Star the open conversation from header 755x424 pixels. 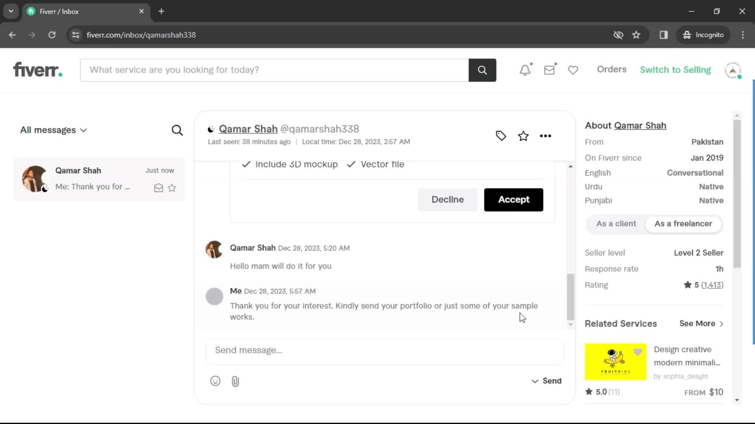(523, 136)
